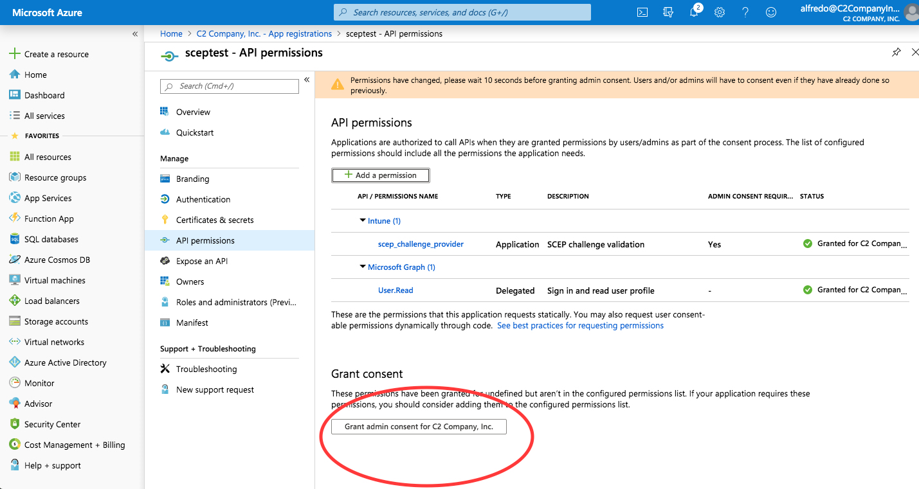Image resolution: width=919 pixels, height=489 pixels.
Task: Open directory and subscription filter icon
Action: tap(668, 12)
